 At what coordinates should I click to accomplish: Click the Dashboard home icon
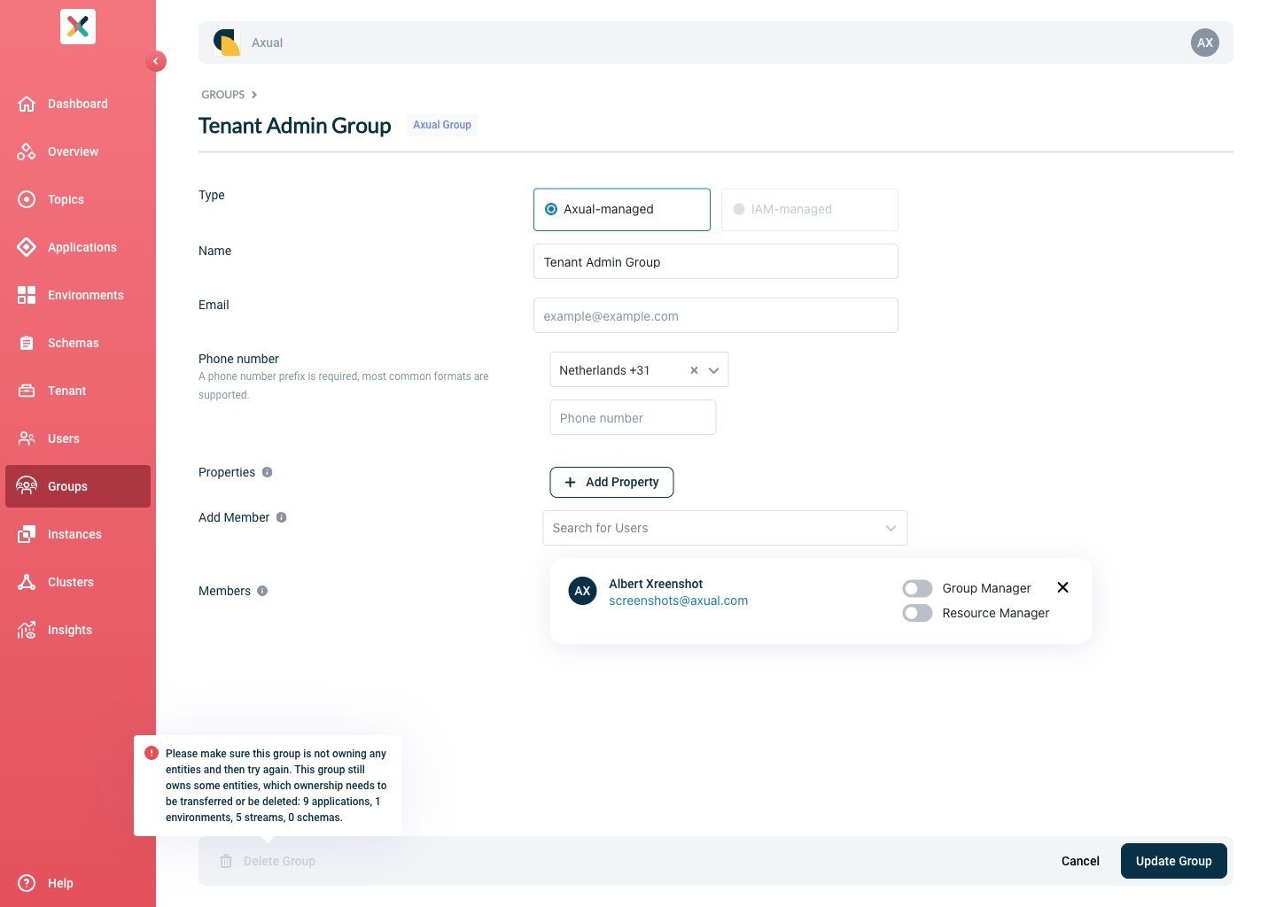click(x=27, y=104)
